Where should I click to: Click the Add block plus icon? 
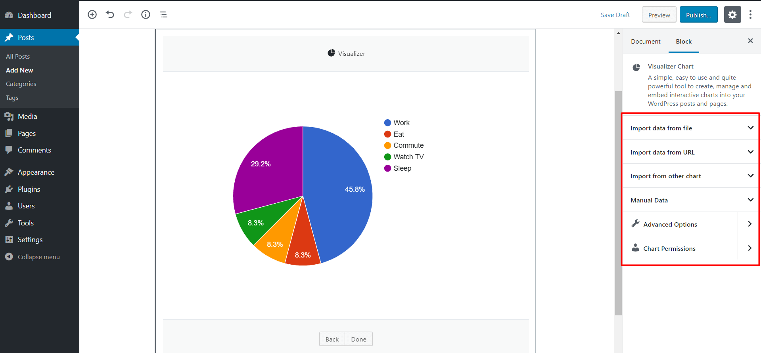click(x=92, y=15)
